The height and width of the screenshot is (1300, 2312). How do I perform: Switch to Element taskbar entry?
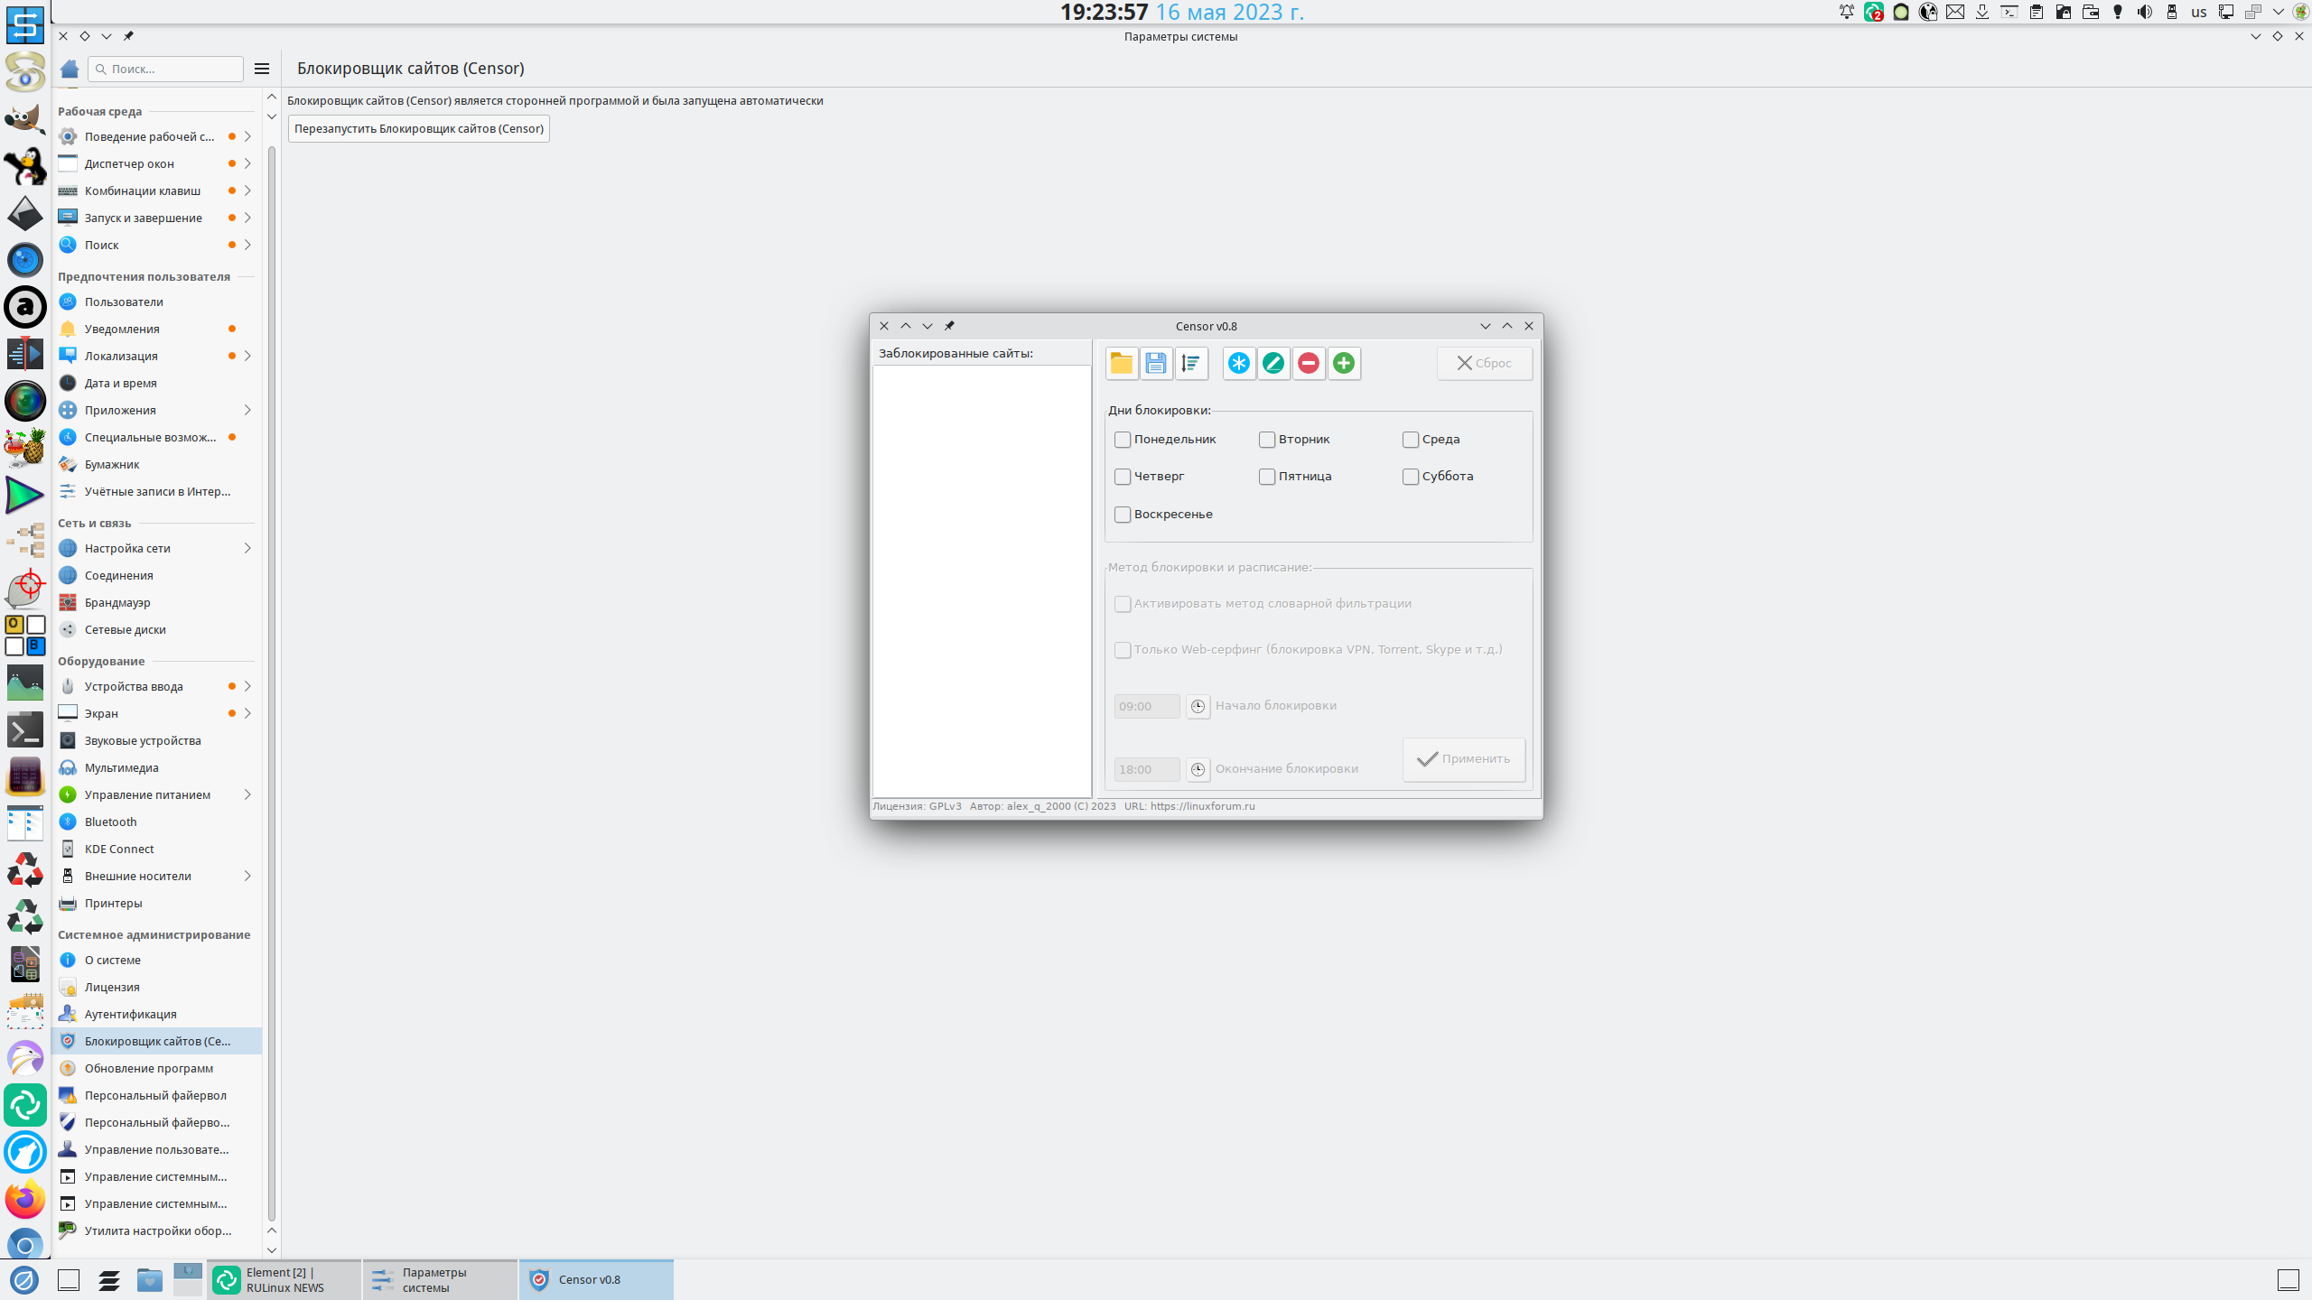click(x=284, y=1279)
